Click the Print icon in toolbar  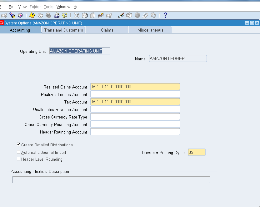(x=57, y=15)
